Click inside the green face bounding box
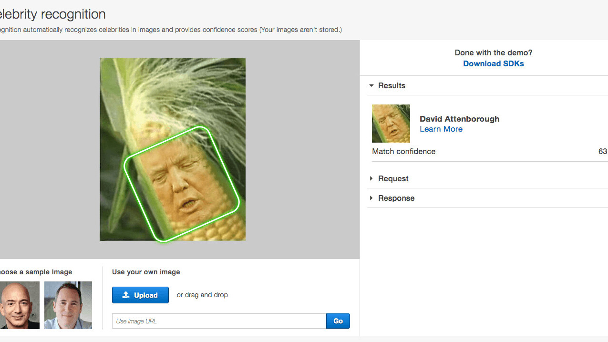Image resolution: width=608 pixels, height=342 pixels. [181, 184]
